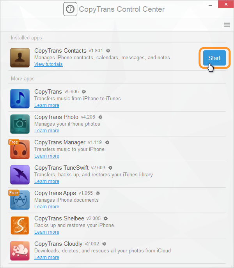Click the CopyTrans Contacts title text

(x=60, y=51)
